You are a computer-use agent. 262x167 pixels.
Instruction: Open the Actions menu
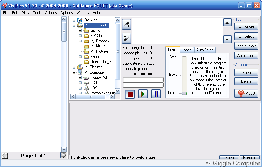click(51, 13)
